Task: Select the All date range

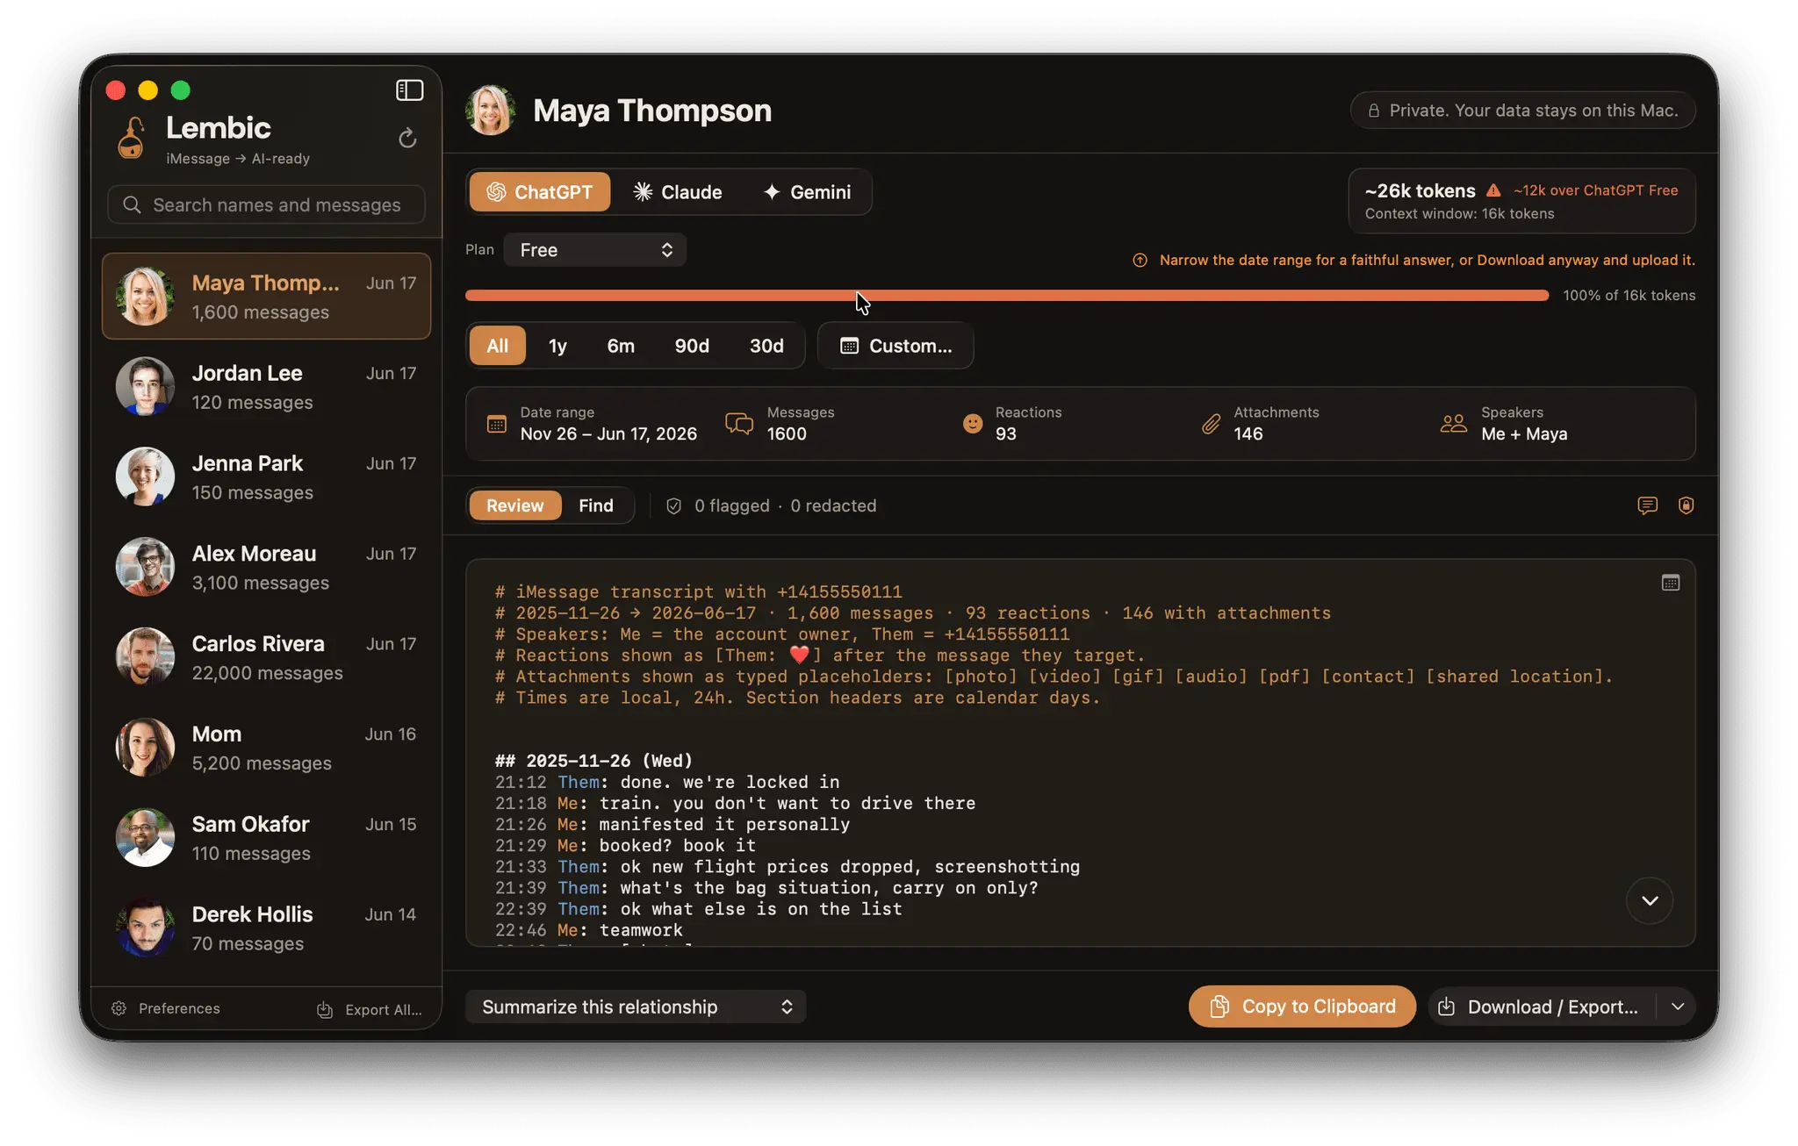Action: pos(498,346)
